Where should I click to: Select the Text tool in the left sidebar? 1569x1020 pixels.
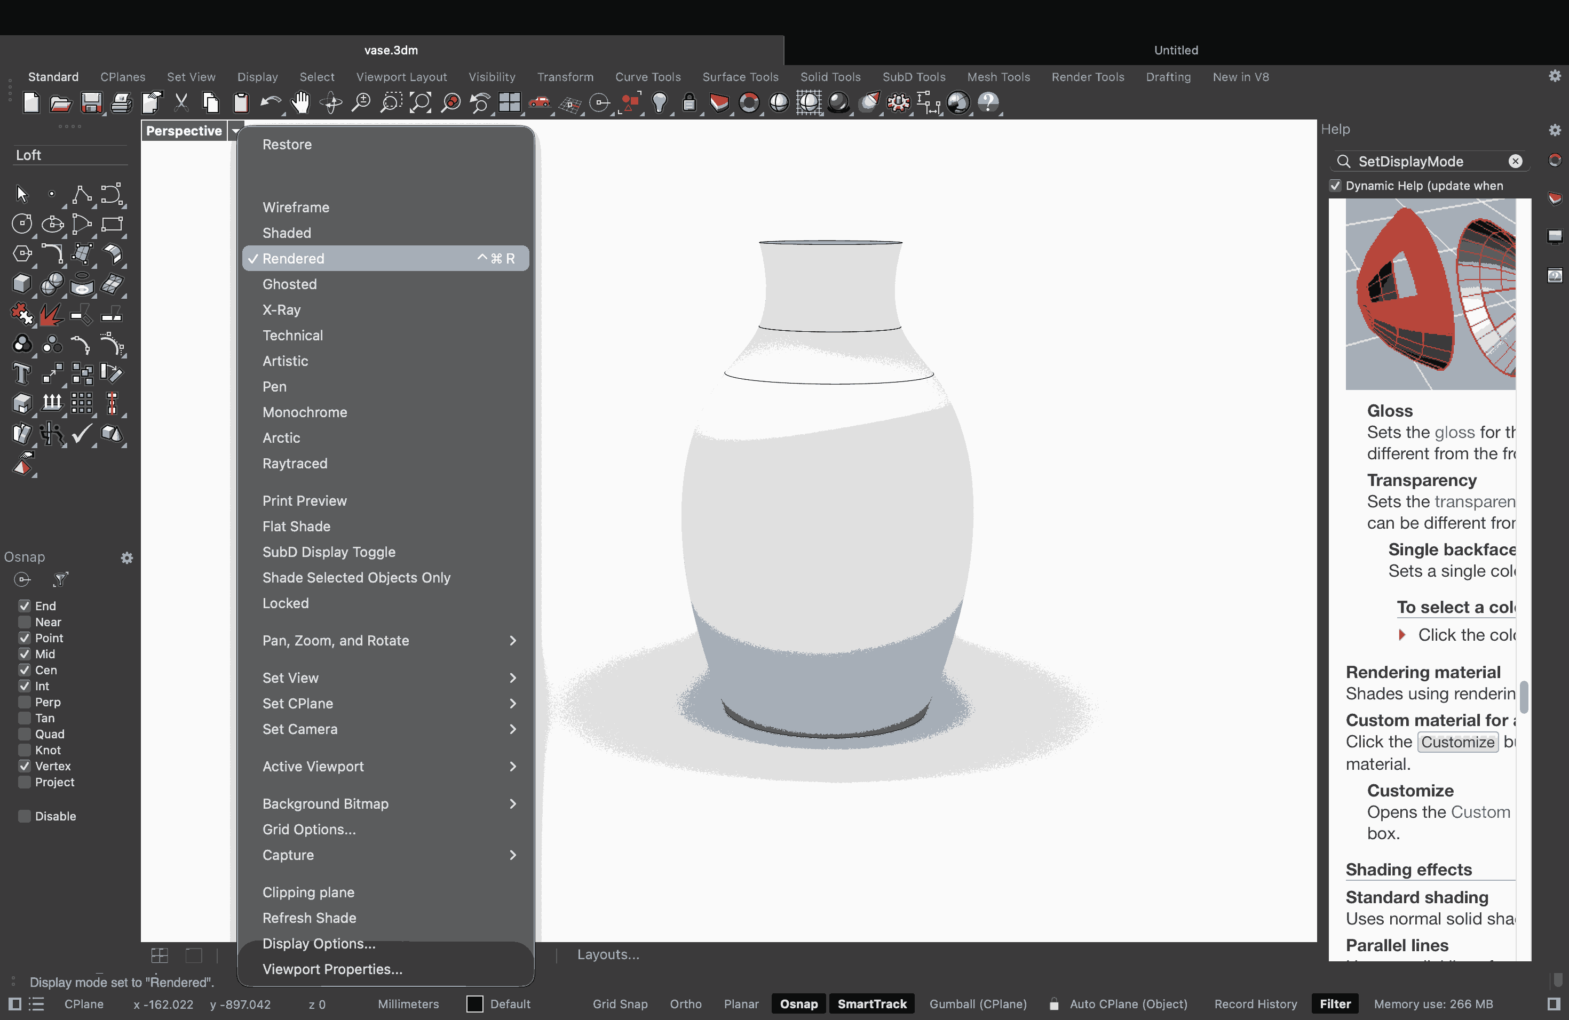coord(22,373)
